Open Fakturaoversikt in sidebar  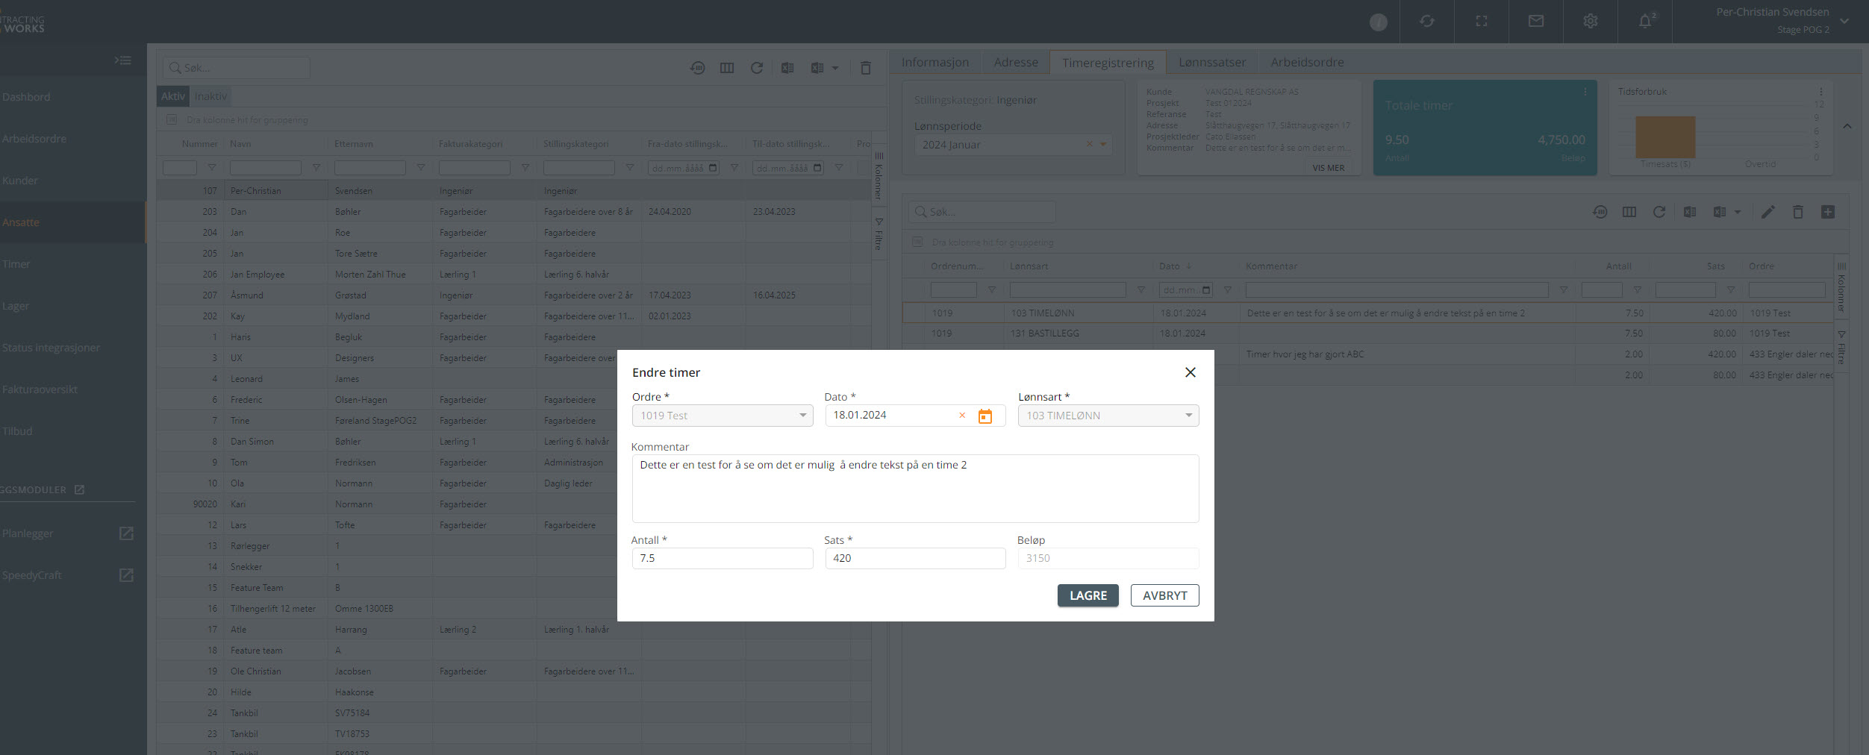[40, 389]
